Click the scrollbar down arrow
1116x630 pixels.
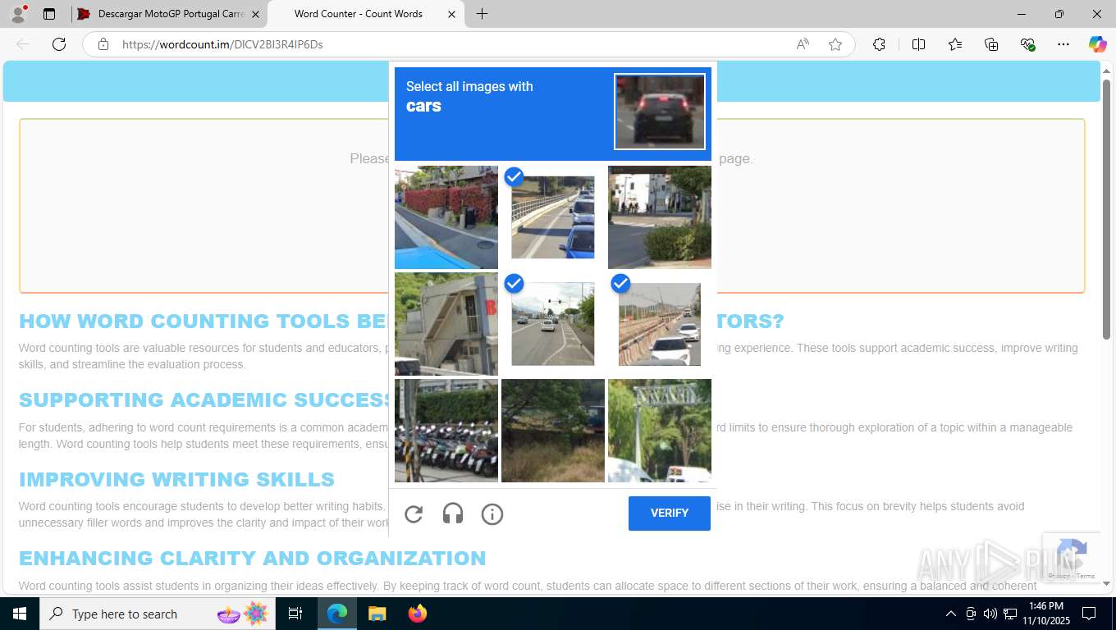1106,584
